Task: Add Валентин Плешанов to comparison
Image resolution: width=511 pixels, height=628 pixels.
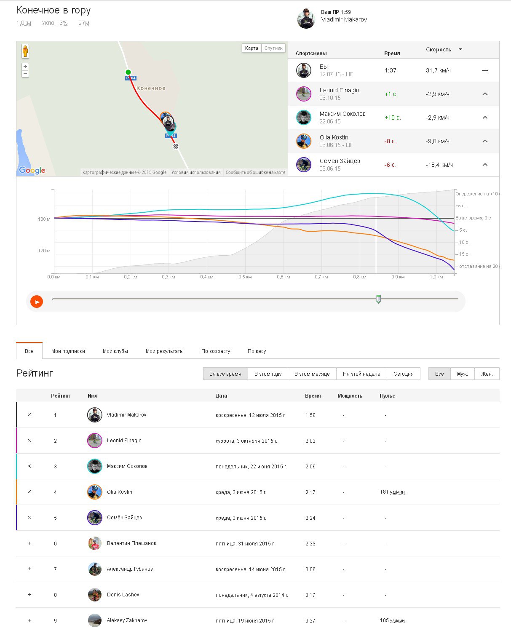Action: [29, 543]
